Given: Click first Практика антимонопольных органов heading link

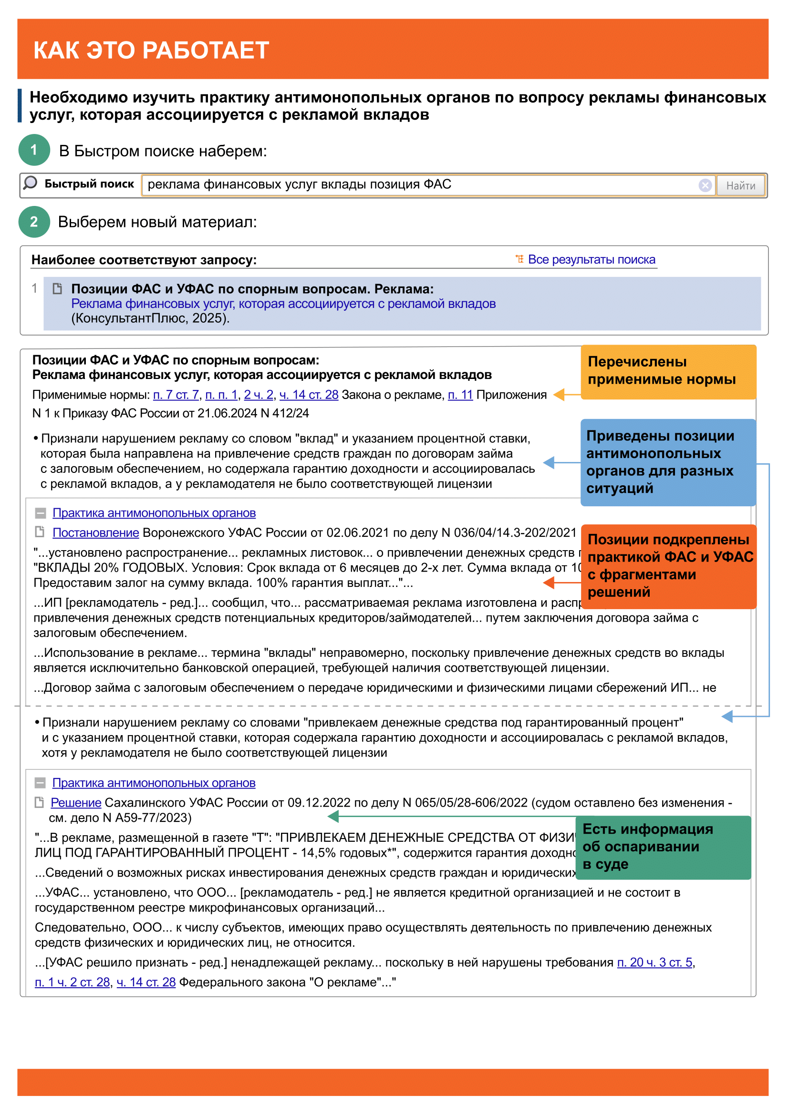Looking at the screenshot, I should 154,513.
